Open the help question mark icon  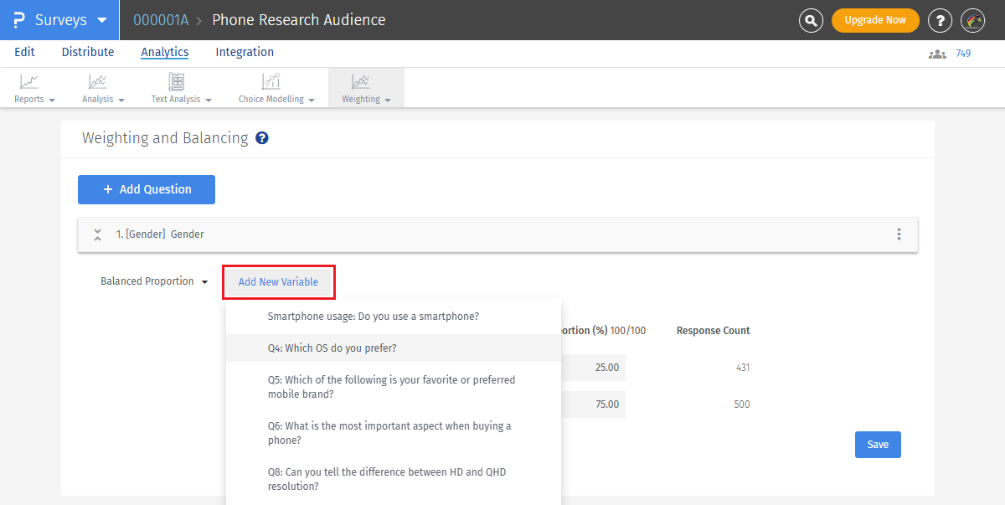click(x=941, y=20)
